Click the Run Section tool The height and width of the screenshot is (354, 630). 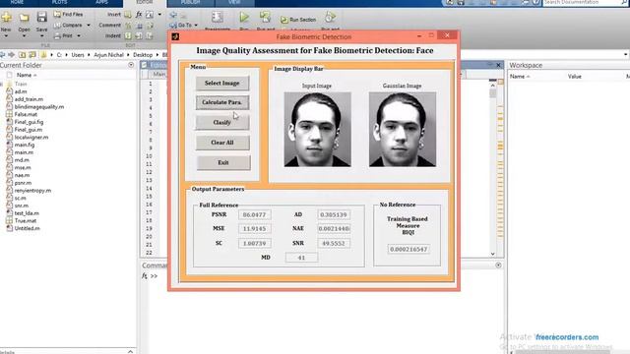[x=298, y=20]
